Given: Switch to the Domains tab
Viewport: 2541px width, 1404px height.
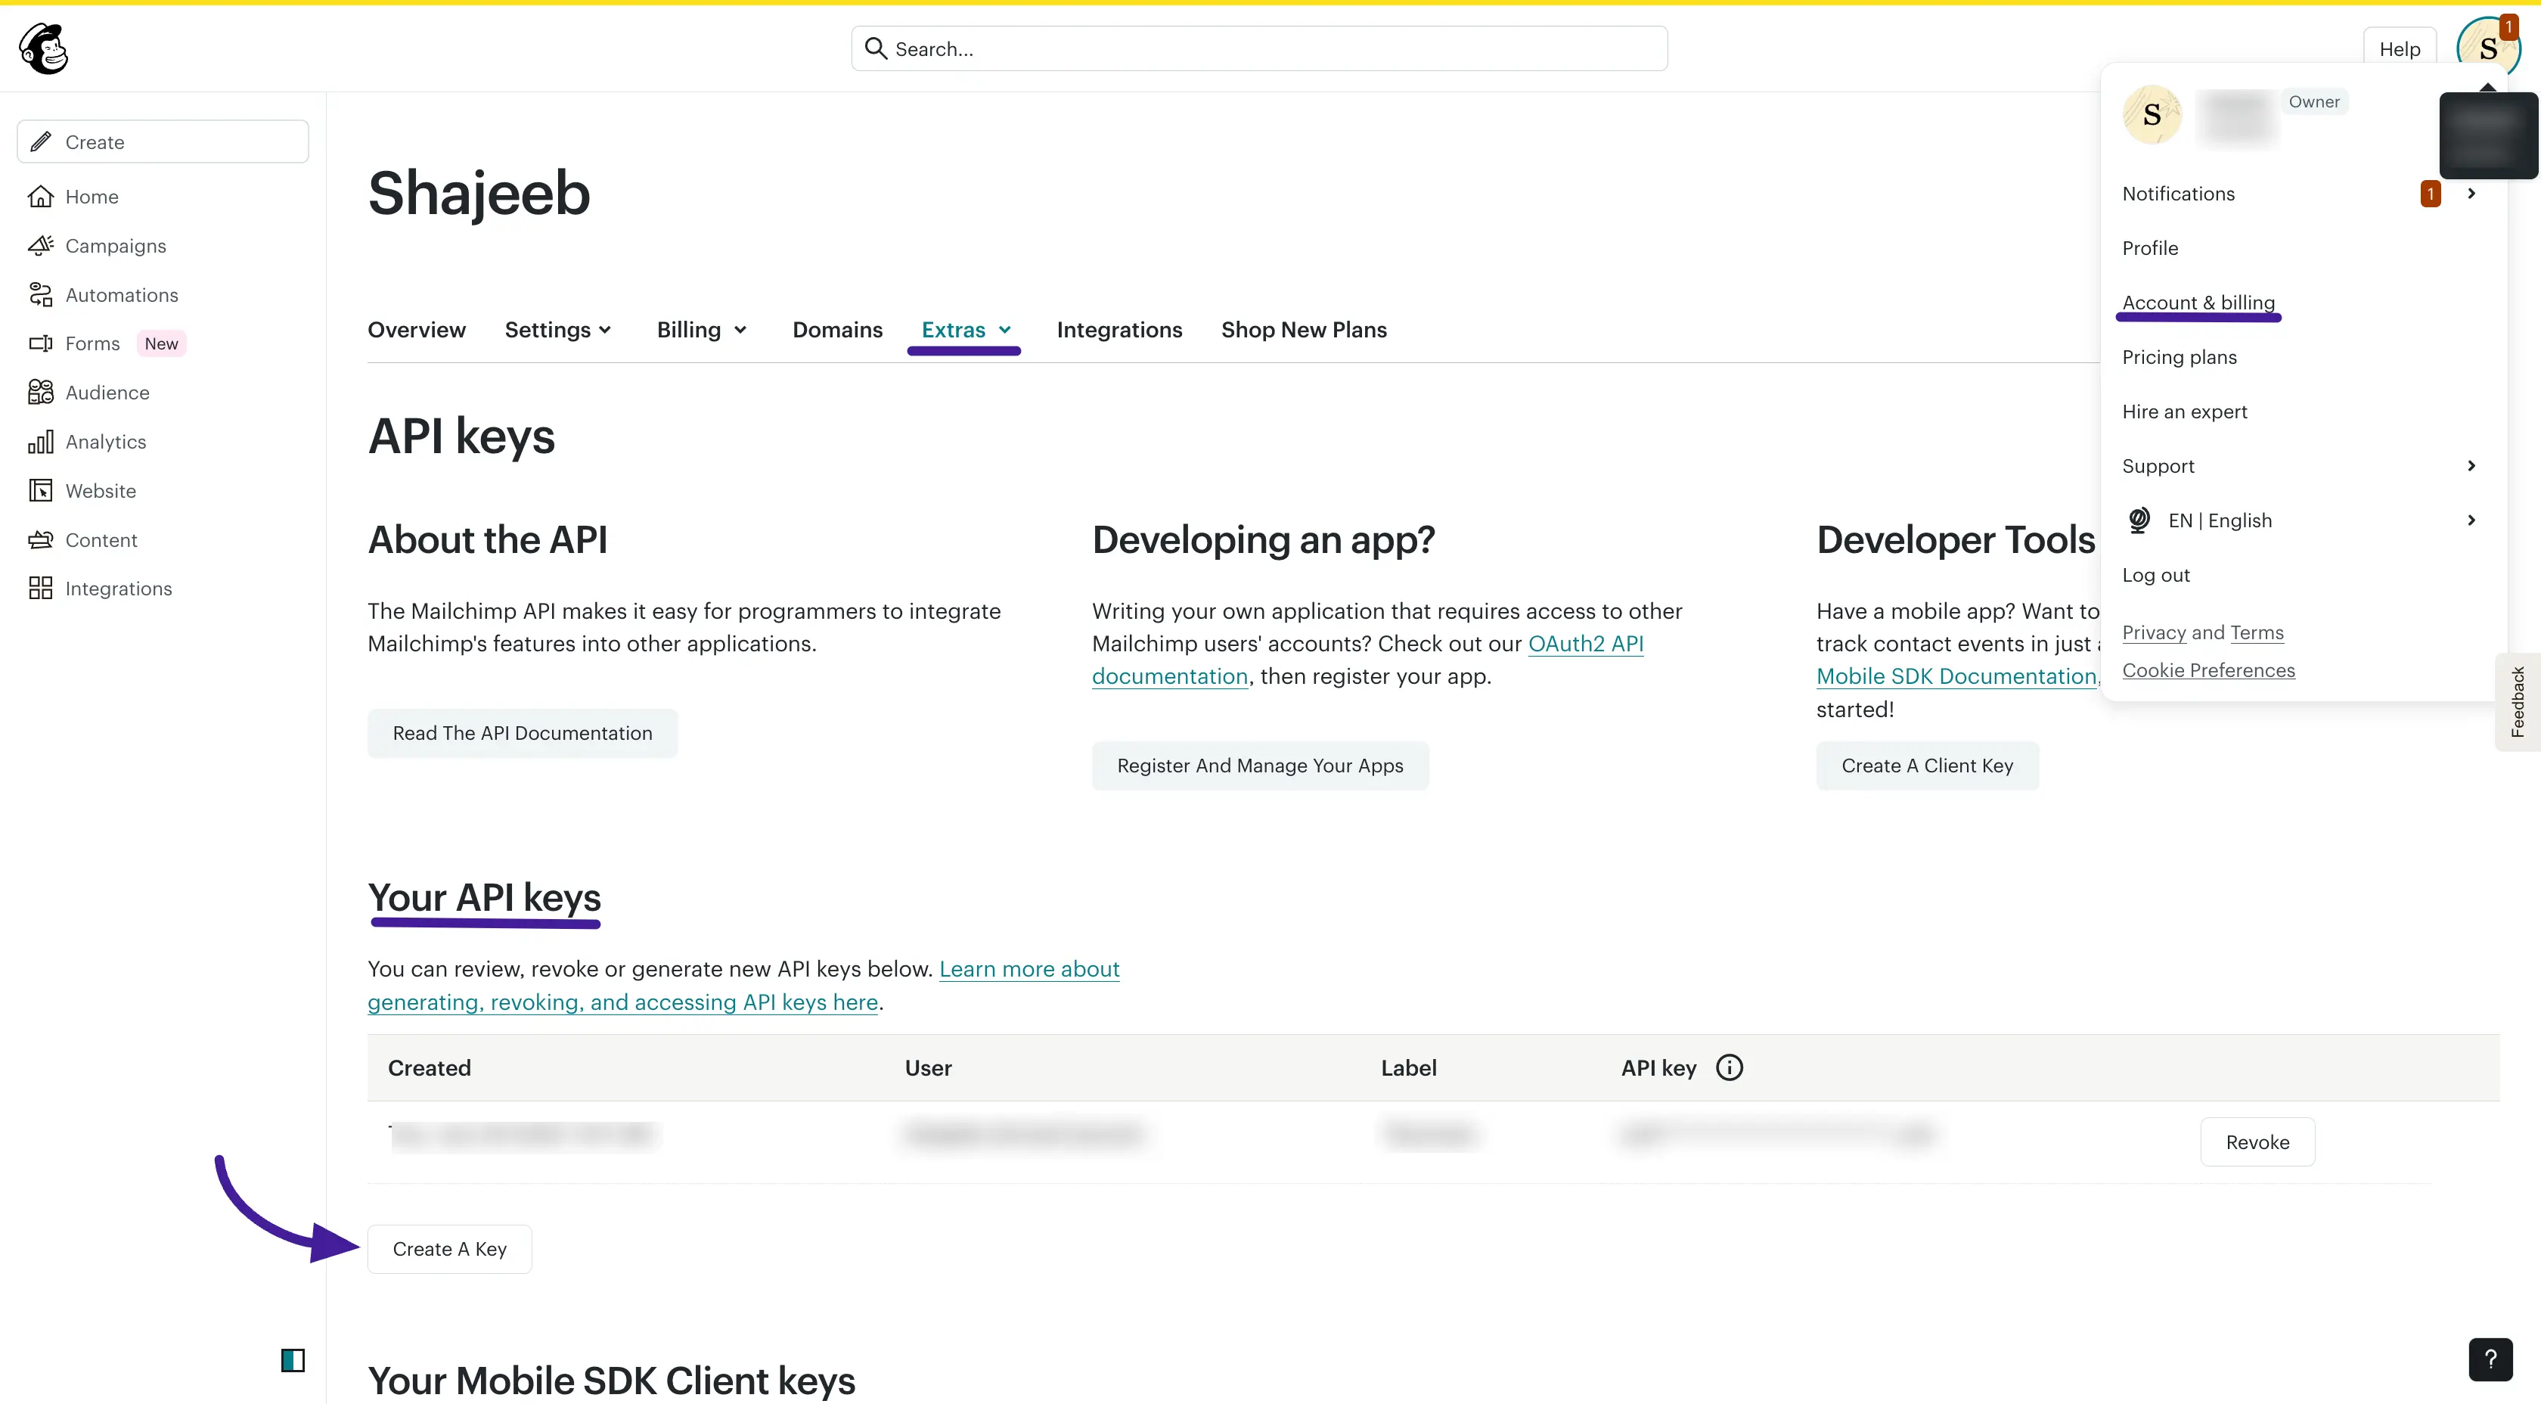Looking at the screenshot, I should pos(837,330).
